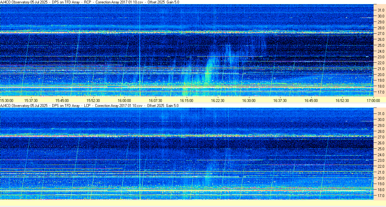Screen dimensions: 386x207
Task: Click the 16:22:30 time label
Action: click(218, 100)
